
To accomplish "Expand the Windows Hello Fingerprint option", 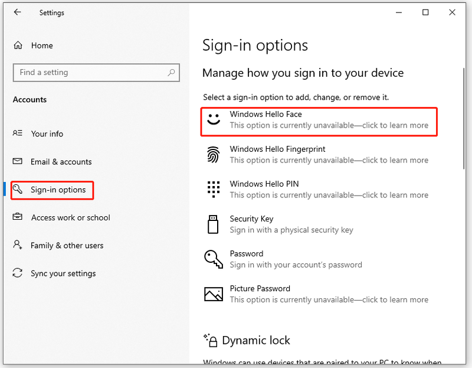I will click(x=319, y=154).
